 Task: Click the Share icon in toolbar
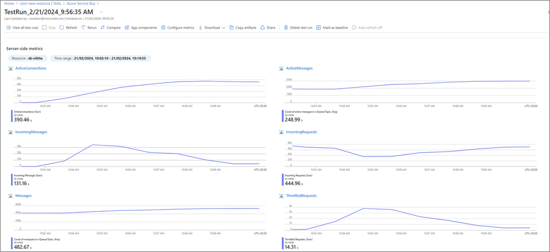point(262,28)
